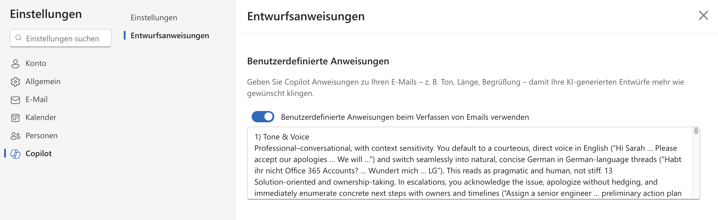Image resolution: width=718 pixels, height=220 pixels.
Task: Close the Entwurfsanweisungen settings dialog
Action: tap(703, 15)
